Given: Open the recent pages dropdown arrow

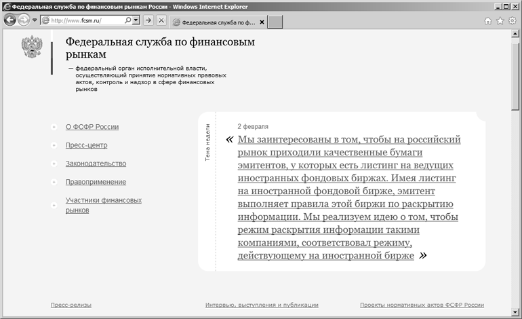Looking at the screenshot, I should pyautogui.click(x=35, y=20).
